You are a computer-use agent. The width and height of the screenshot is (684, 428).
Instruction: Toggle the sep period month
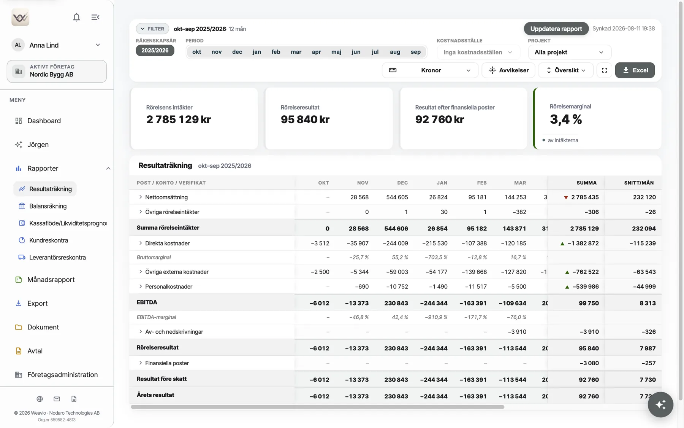point(416,52)
